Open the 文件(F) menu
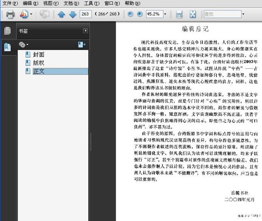This screenshot has width=262, height=221. tap(10, 3)
